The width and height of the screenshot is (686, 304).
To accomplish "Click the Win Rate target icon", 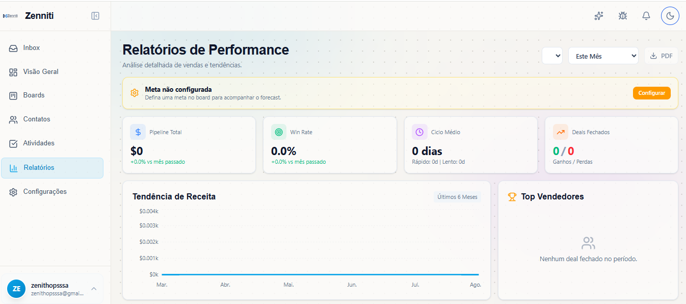I will point(279,132).
